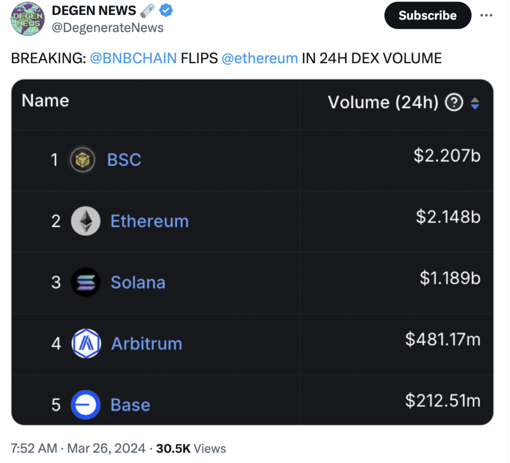Click the Arbitrum logo icon

coord(86,344)
